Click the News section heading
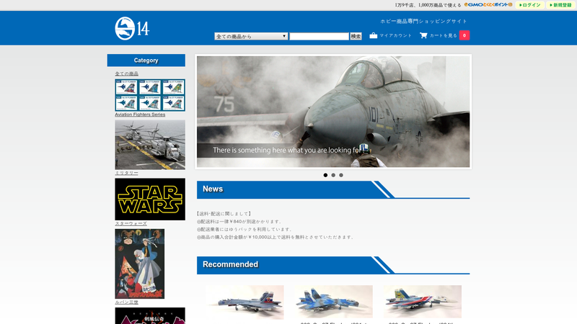This screenshot has width=577, height=324. click(213, 189)
